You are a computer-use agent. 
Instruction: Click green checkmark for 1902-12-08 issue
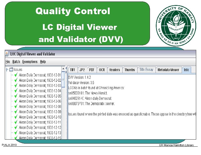click(16, 106)
